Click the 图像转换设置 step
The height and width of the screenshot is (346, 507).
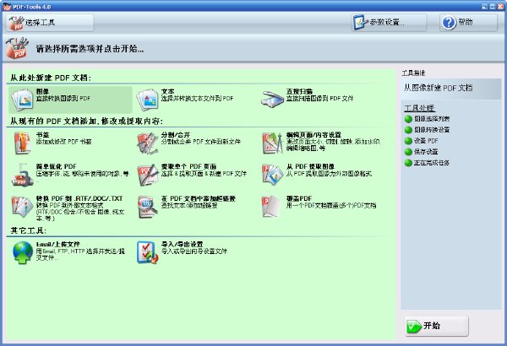[432, 130]
